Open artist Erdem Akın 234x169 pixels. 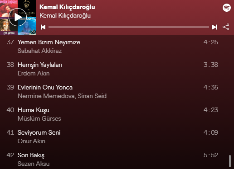click(34, 74)
